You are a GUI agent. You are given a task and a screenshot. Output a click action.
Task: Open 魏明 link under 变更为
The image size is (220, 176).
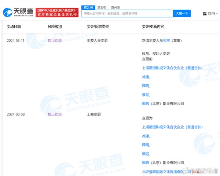point(145,145)
